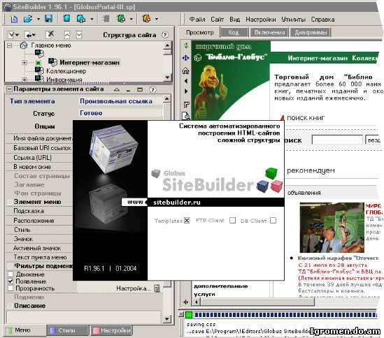Save the project with the floppy disk icon

click(48, 19)
